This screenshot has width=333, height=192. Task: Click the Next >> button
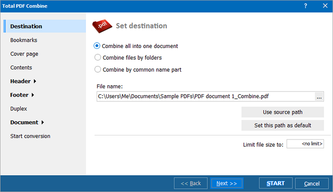click(226, 183)
